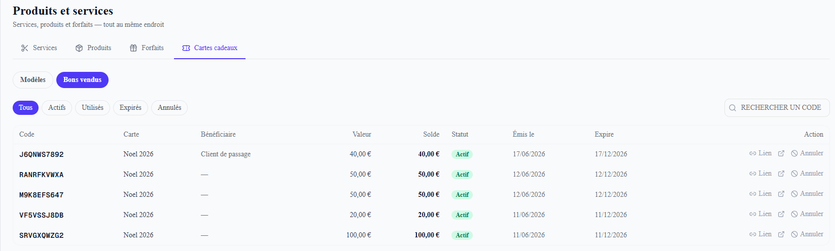This screenshot has width=835, height=251.
Task: Annuler the voucher J6QNWS7892
Action: 807,153
